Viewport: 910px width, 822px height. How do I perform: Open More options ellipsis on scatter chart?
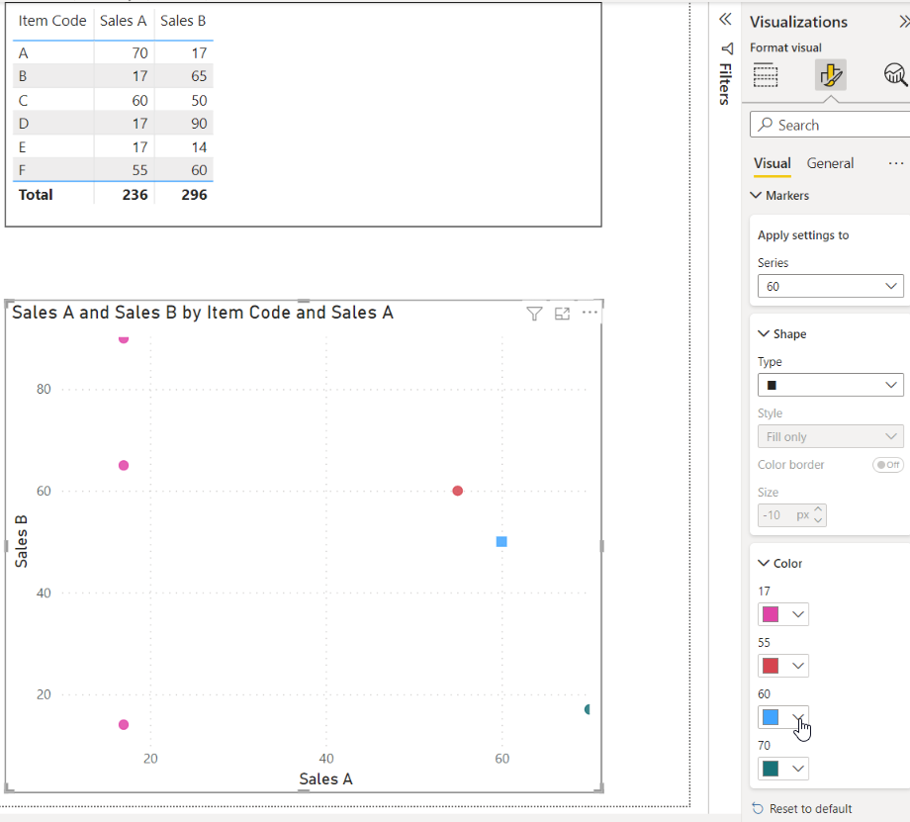(590, 313)
